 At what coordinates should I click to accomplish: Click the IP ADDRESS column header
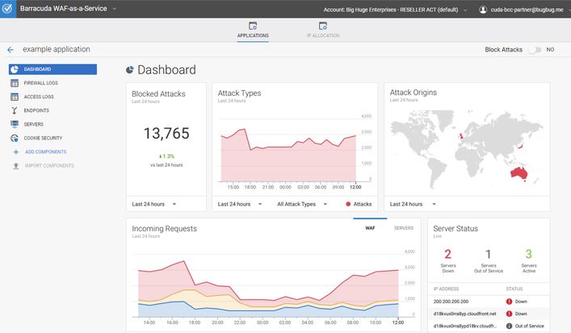[x=446, y=289]
